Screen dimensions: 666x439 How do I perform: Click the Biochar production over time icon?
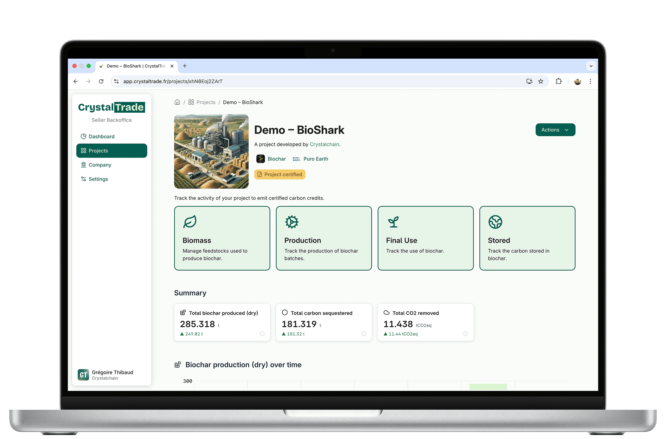point(178,365)
